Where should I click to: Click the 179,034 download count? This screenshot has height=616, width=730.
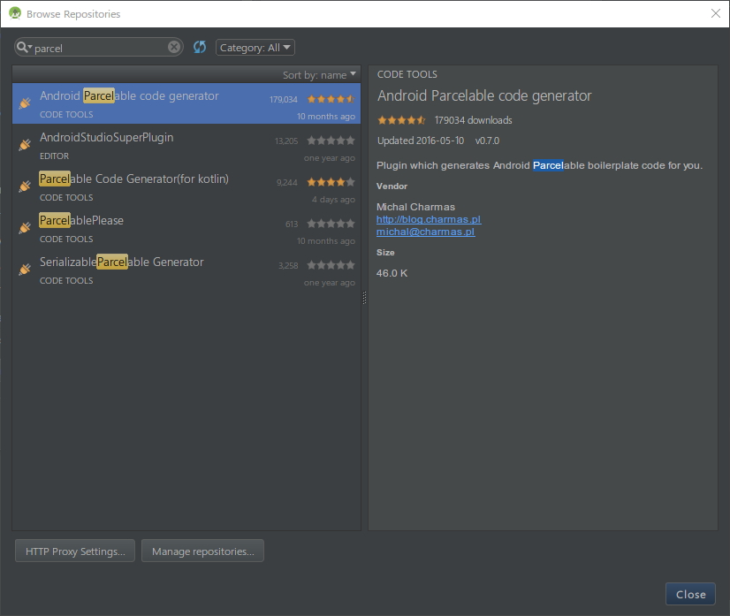pos(283,100)
